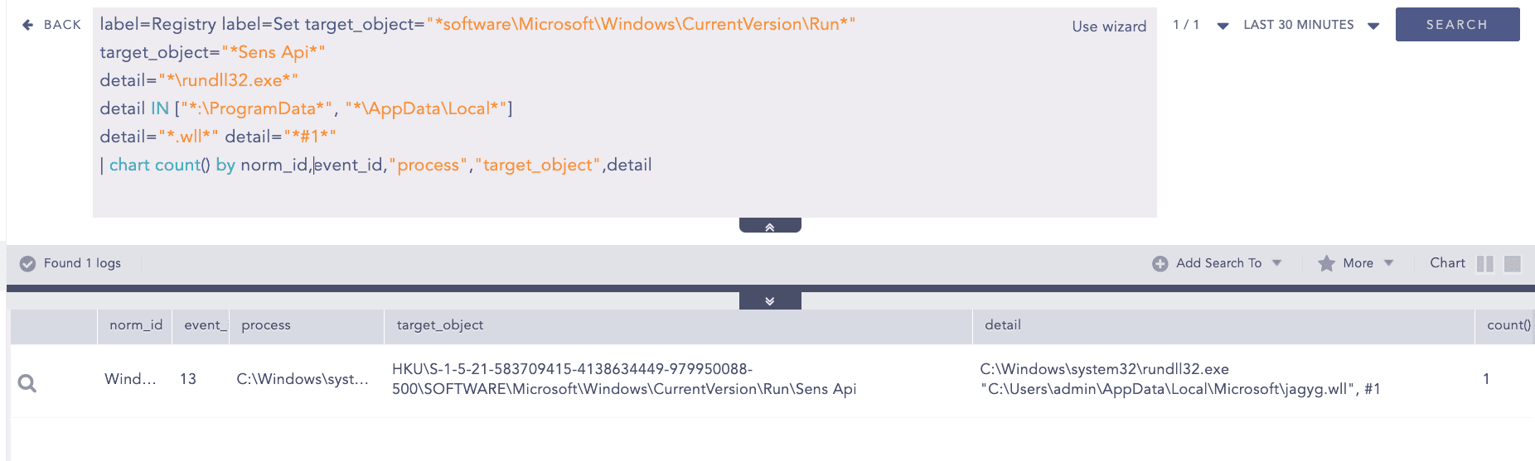Image resolution: width=1535 pixels, height=461 pixels.
Task: Click inside the search query text area
Action: (624, 113)
